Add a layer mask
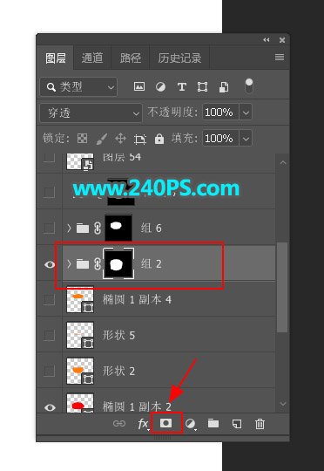Viewport: 324px width, 471px height. (165, 423)
